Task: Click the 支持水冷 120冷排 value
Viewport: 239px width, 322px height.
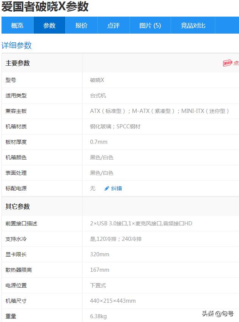Action: coord(116,239)
